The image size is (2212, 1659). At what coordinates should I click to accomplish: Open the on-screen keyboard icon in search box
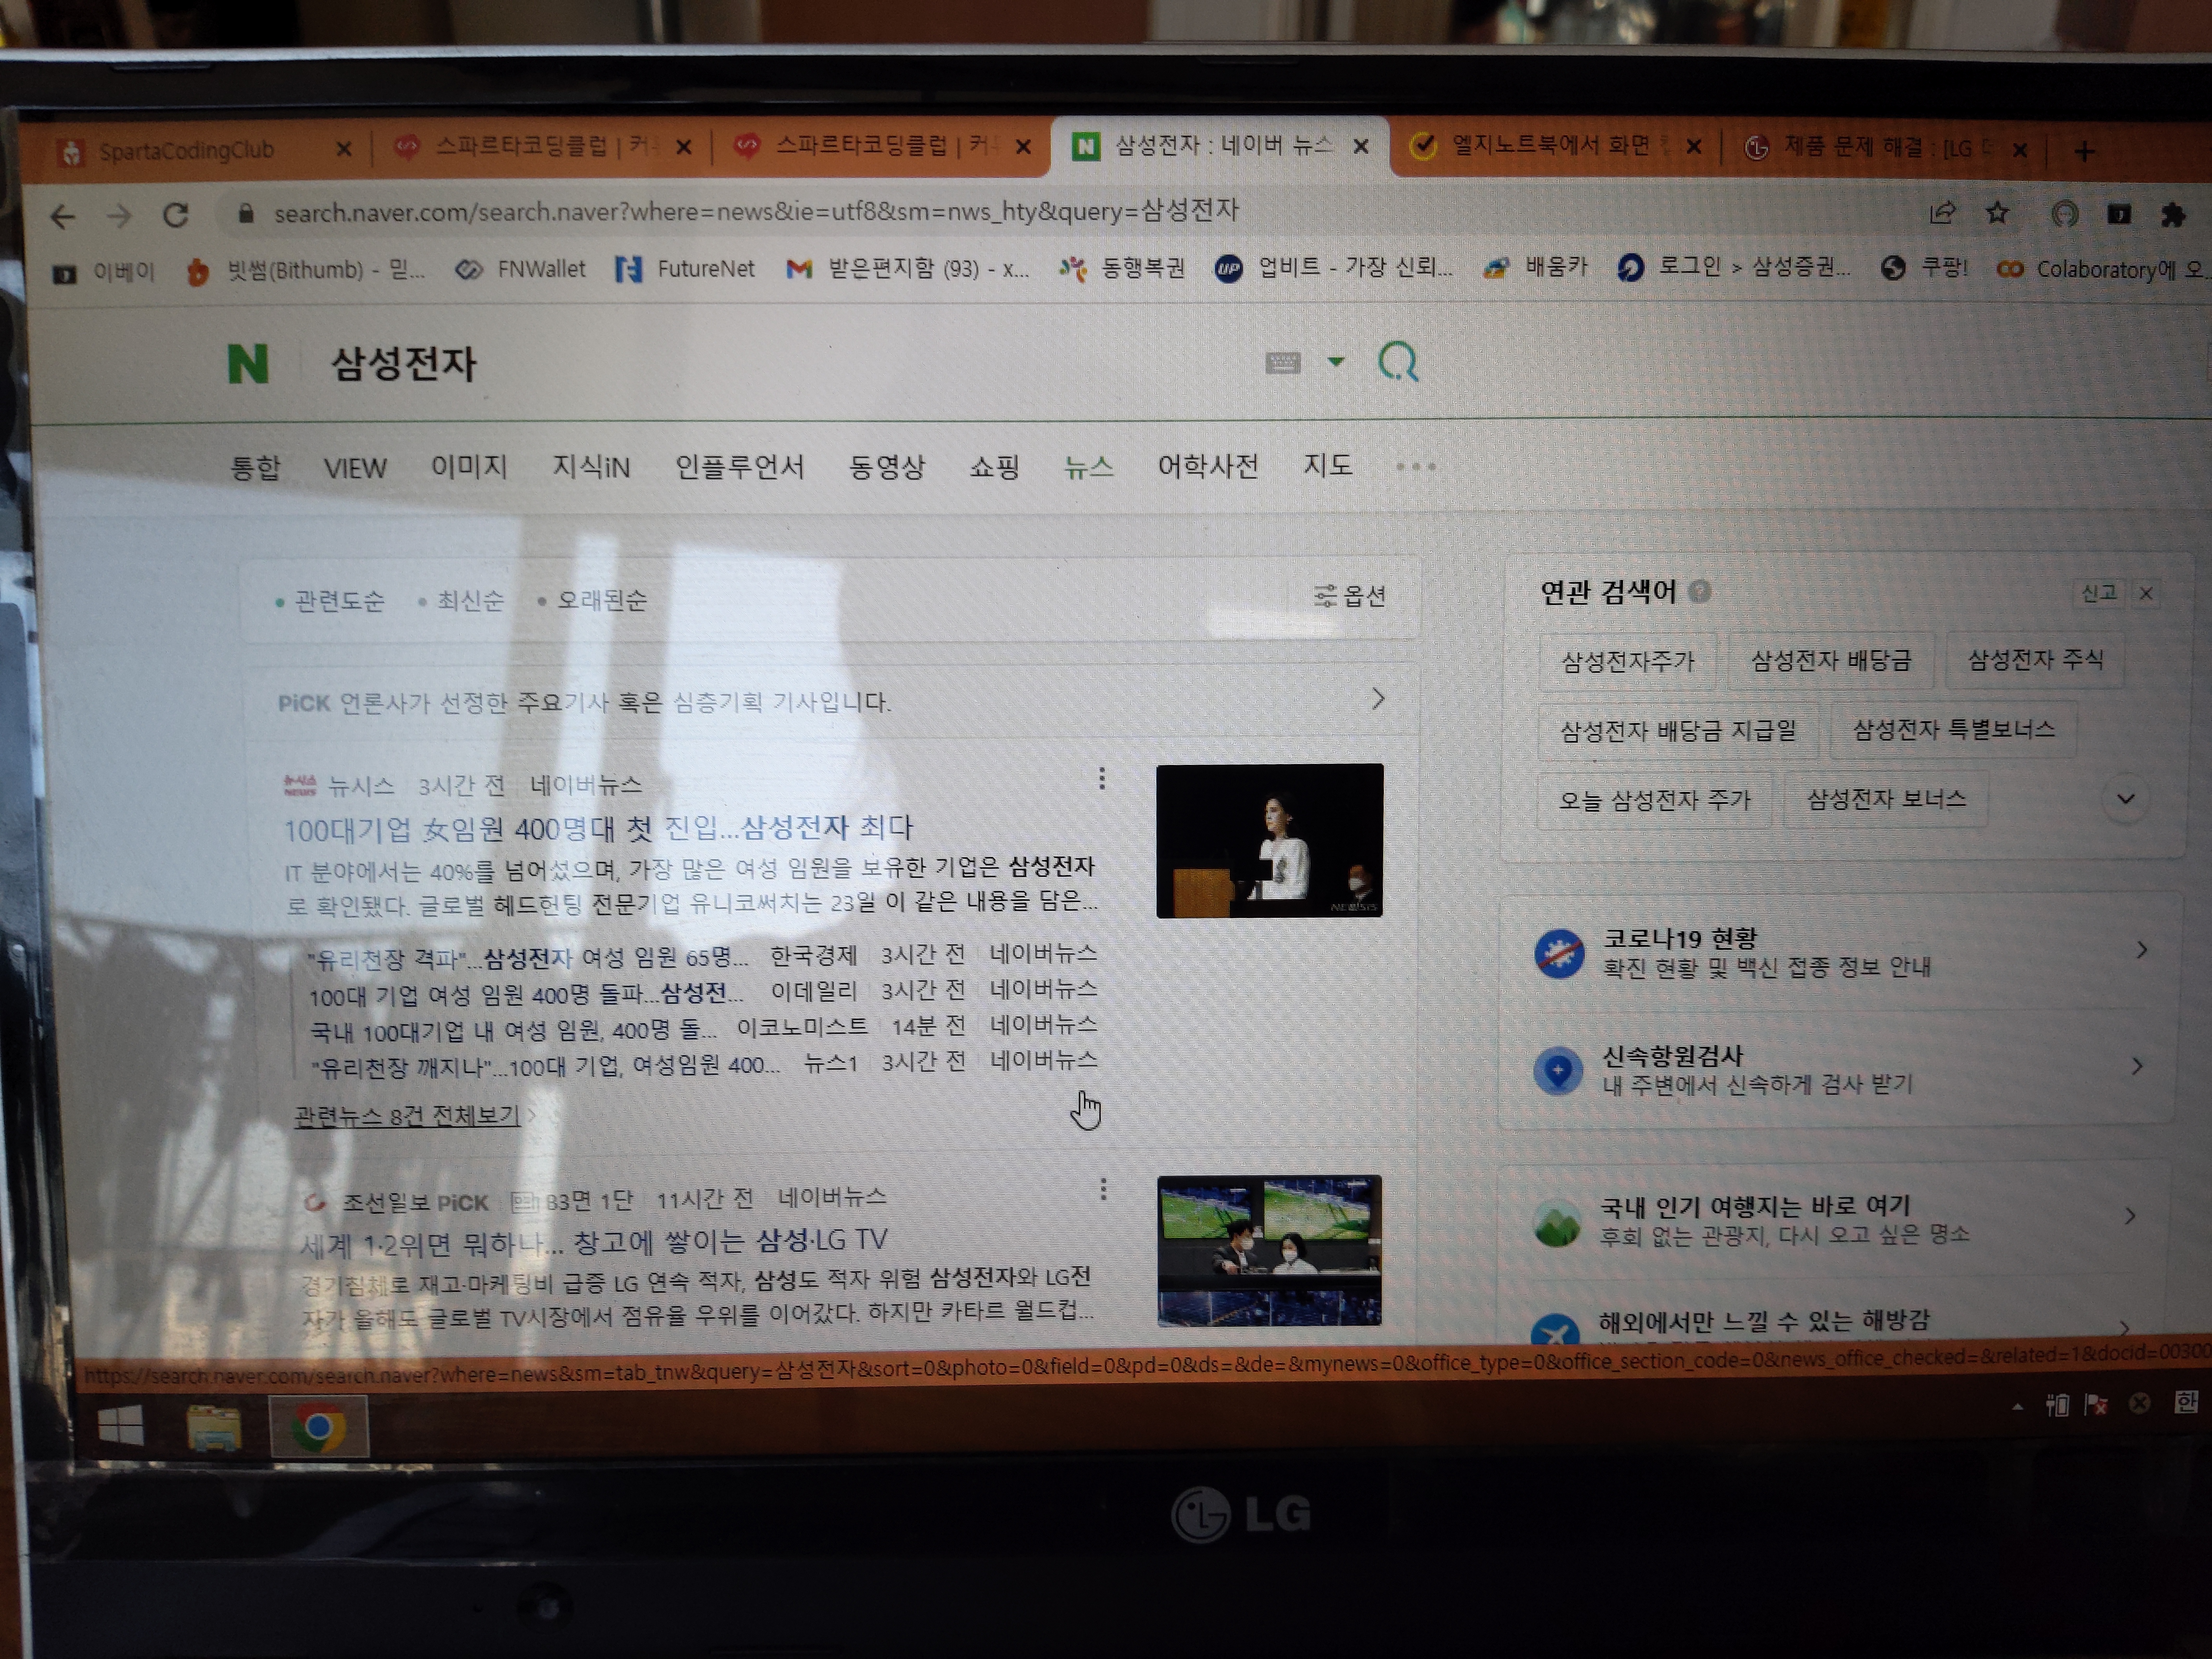tap(1283, 362)
